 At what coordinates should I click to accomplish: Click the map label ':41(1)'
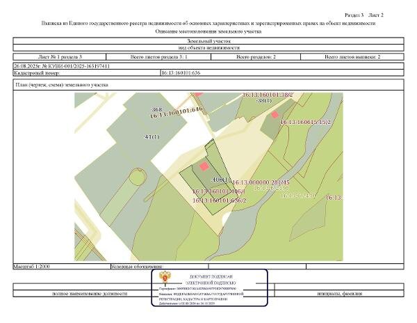tap(152, 137)
